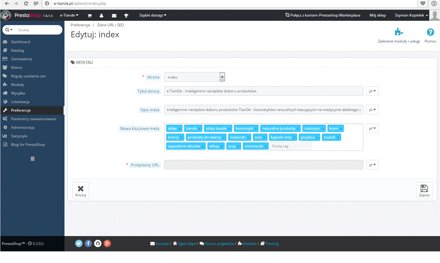Click the browser back arrow
This screenshot has height=263, width=440.
(x=7, y=3)
